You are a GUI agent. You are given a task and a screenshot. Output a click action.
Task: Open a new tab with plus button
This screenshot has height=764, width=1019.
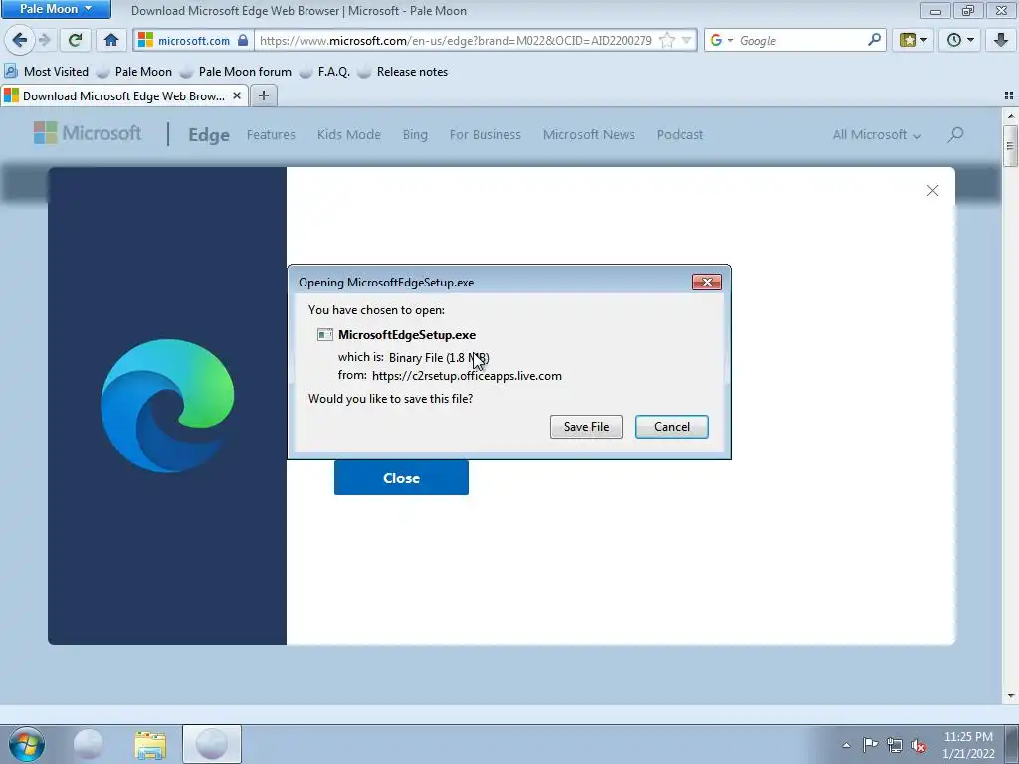263,95
